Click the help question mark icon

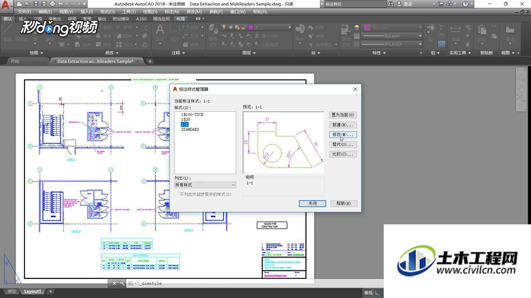(x=465, y=4)
